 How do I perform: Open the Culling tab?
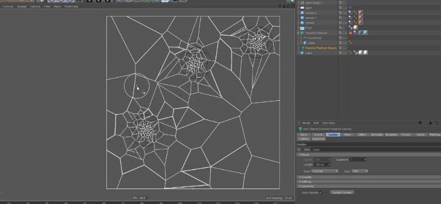point(304,139)
